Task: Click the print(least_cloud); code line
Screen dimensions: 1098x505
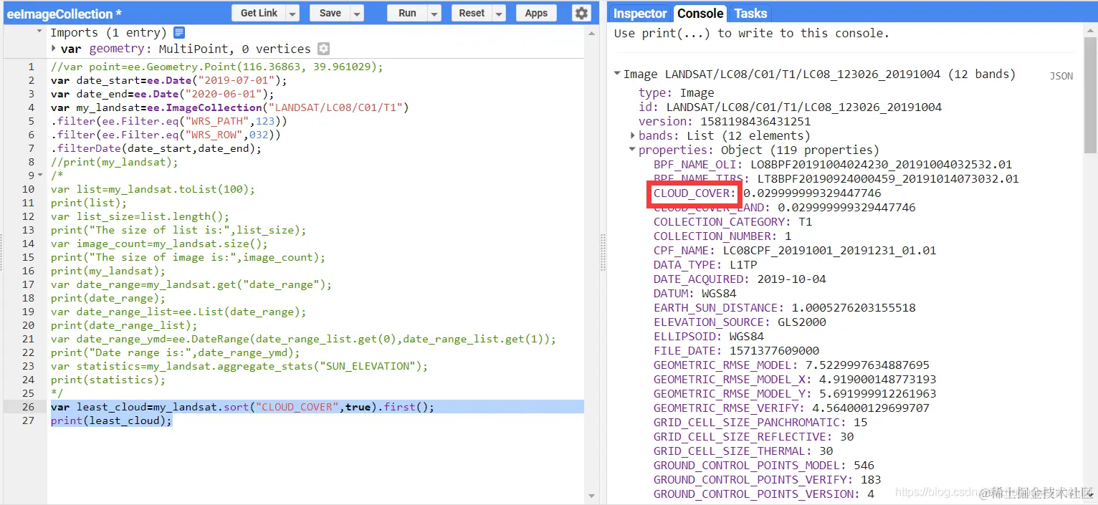Action: click(111, 420)
